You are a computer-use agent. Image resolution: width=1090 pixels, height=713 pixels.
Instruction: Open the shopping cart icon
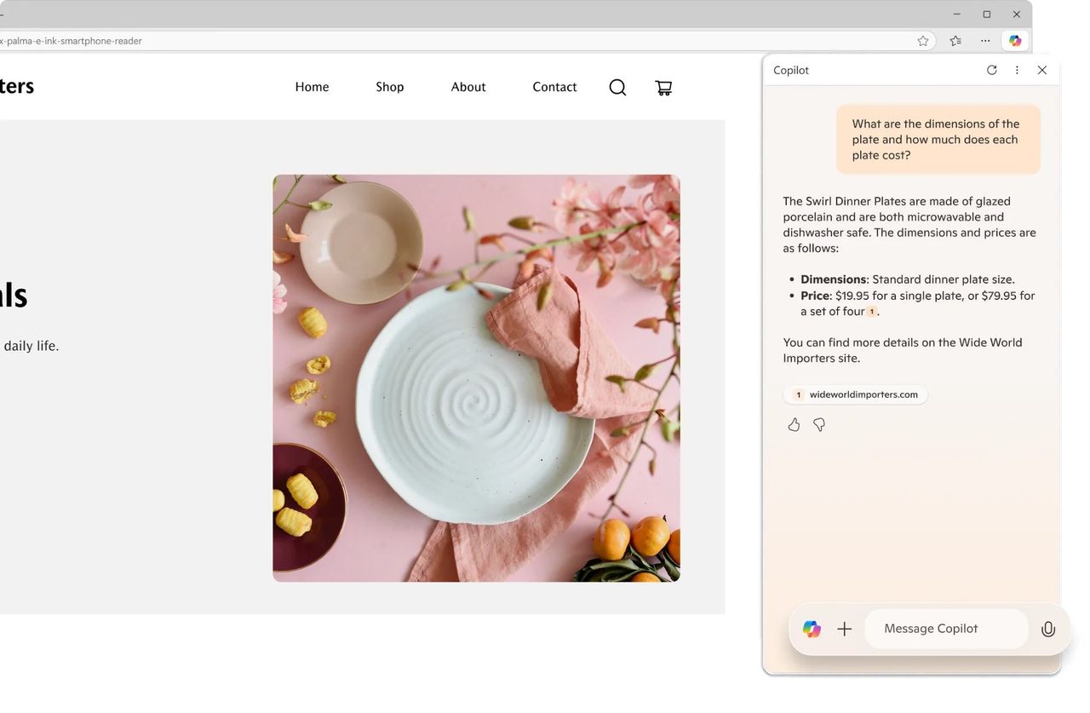click(663, 88)
